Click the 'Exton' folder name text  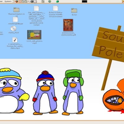pyautogui.click(x=74, y=15)
